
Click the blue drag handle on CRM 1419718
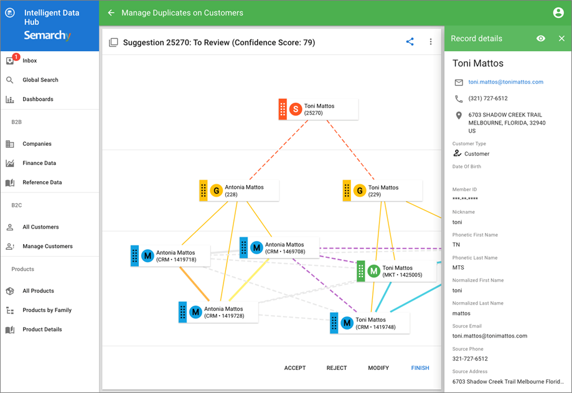134,256
